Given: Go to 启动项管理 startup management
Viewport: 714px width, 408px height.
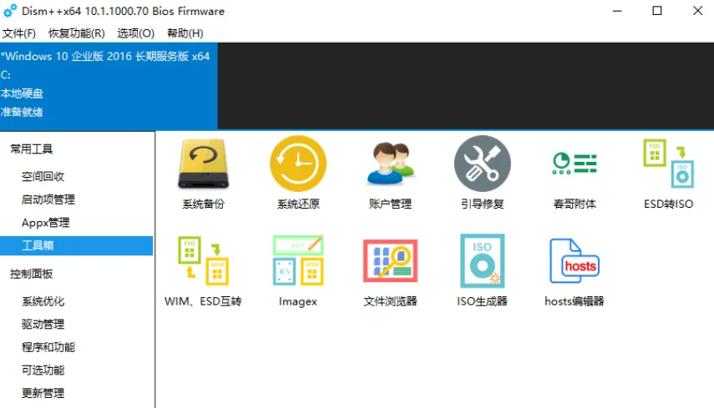Looking at the screenshot, I should (48, 199).
